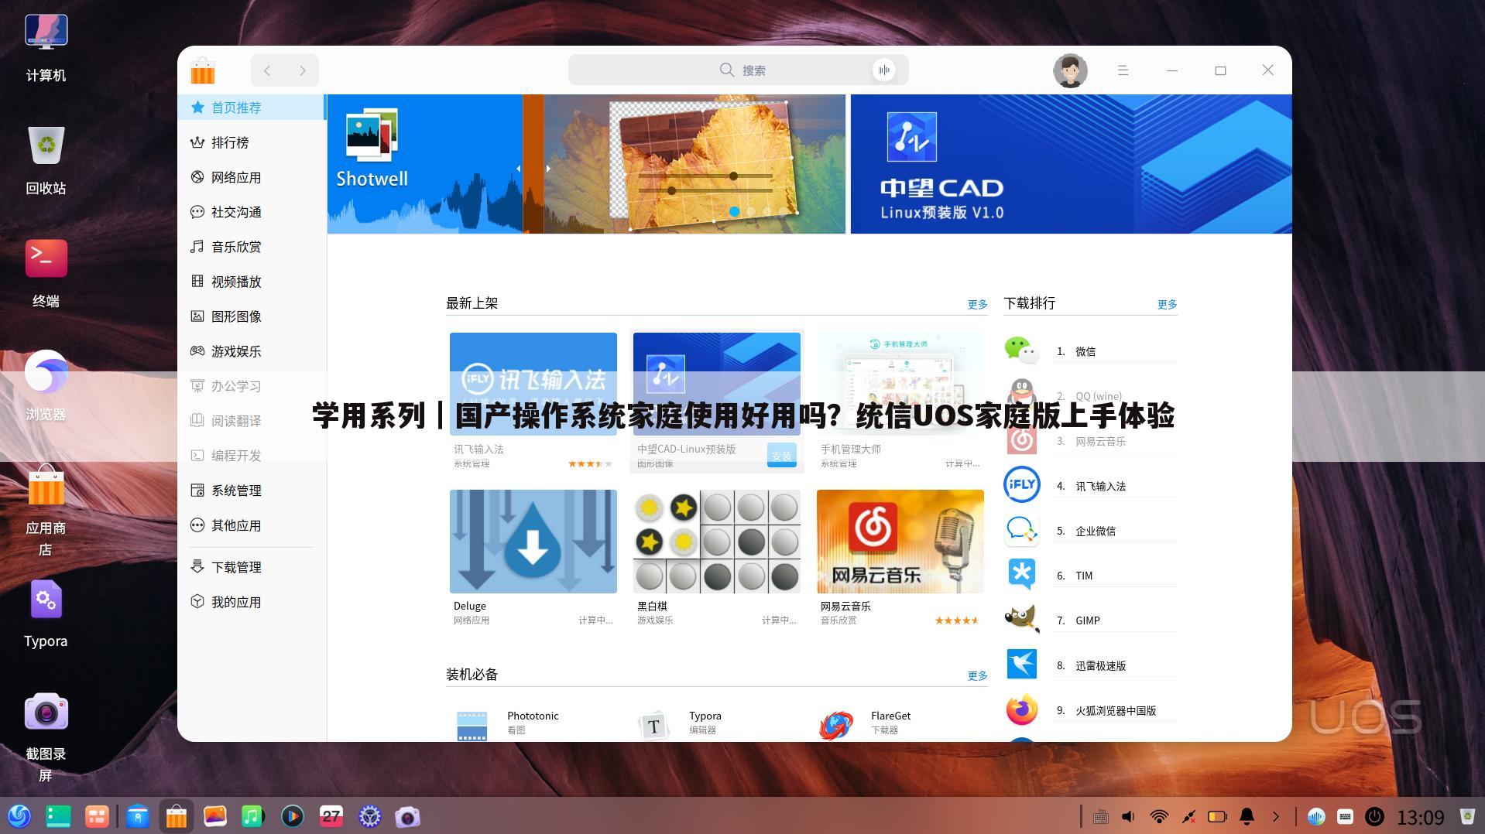Open the notification bell tray icon
The image size is (1485, 834).
pyautogui.click(x=1247, y=816)
